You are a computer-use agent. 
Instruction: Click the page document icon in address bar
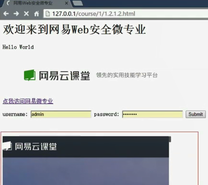coord(47,13)
